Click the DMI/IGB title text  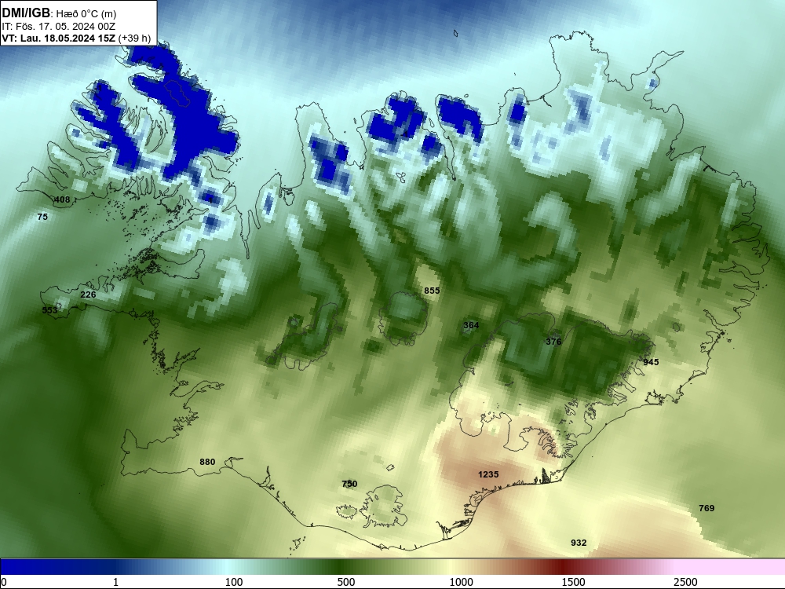click(26, 13)
